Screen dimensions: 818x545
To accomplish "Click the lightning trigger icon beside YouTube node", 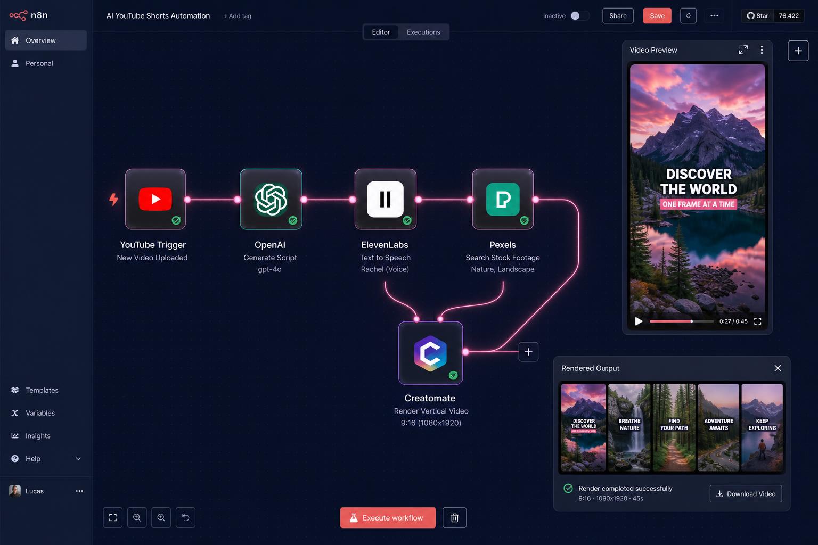I will pos(113,200).
